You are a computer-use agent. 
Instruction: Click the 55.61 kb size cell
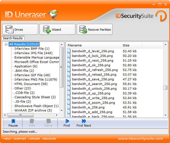130,84
